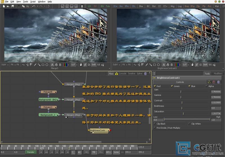This screenshot has height=157, width=225.
Task: Click the BG background tool button
Action: coord(102,6)
